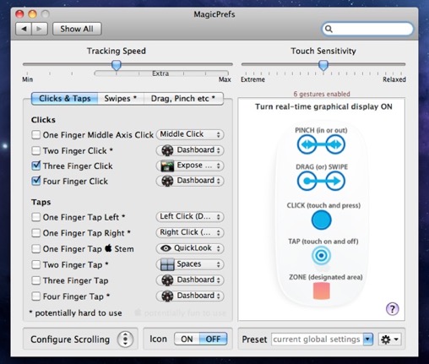Switch to the Swipes tab
This screenshot has width=429, height=364.
(121, 99)
